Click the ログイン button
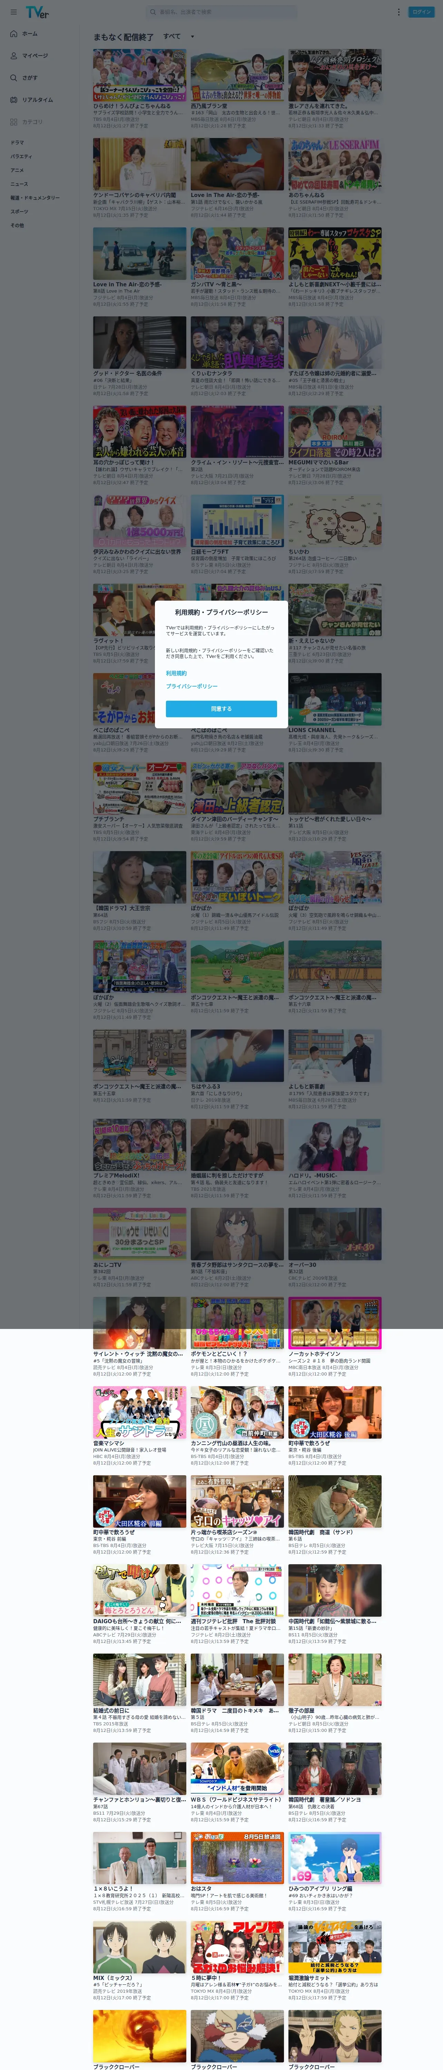 (422, 12)
